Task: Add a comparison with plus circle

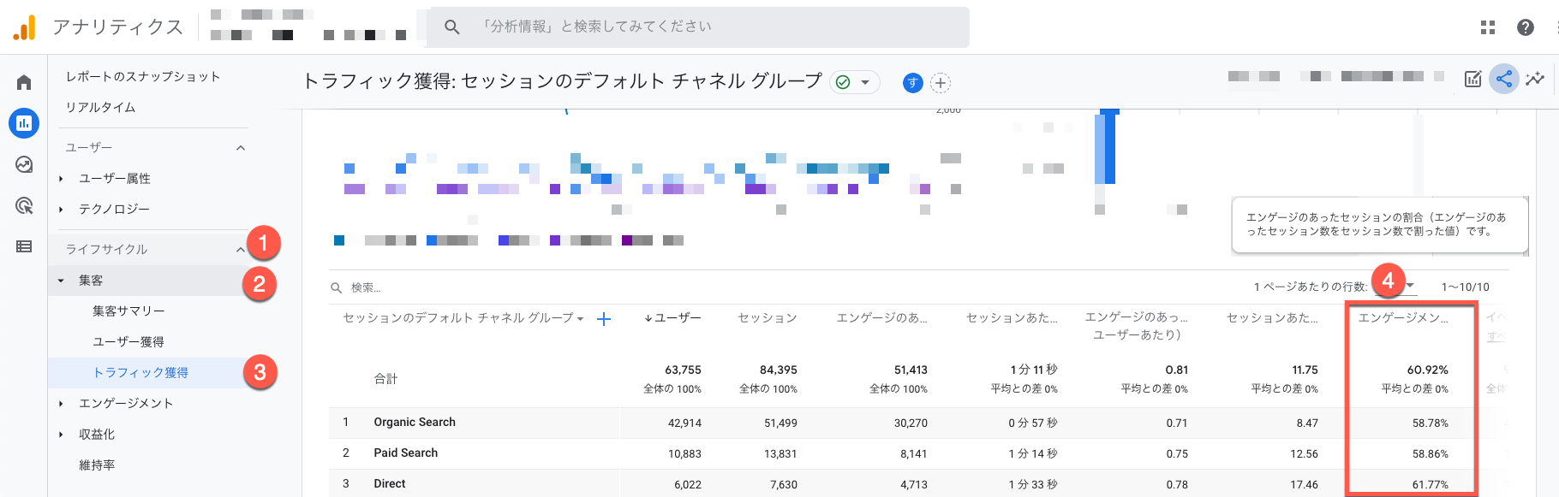Action: (x=941, y=83)
